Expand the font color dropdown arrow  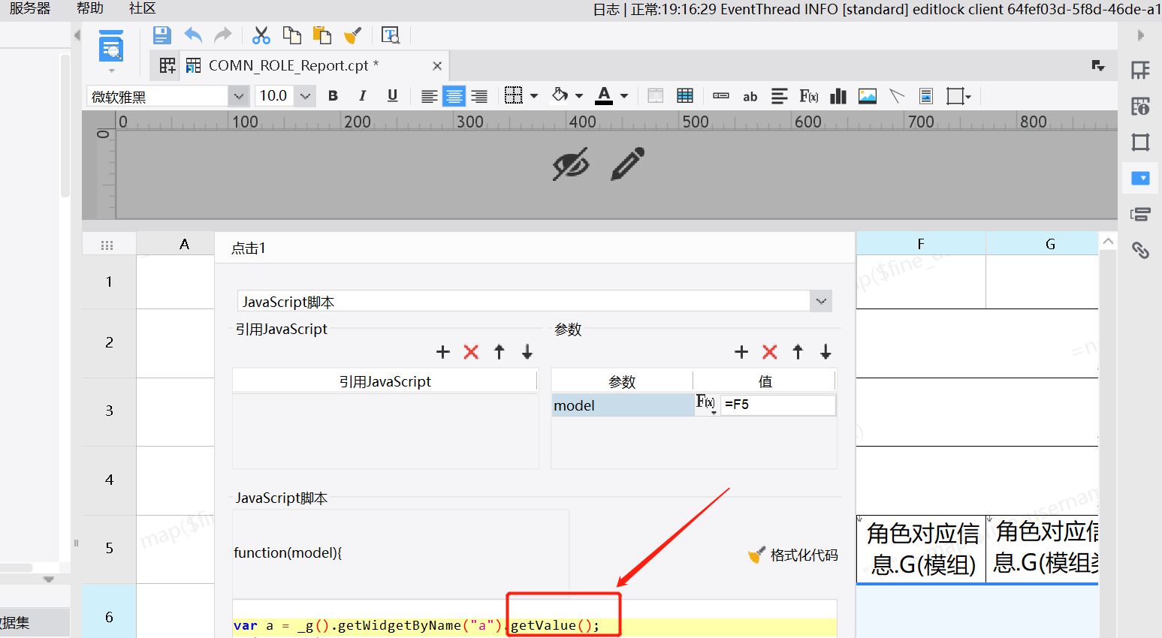pyautogui.click(x=624, y=96)
